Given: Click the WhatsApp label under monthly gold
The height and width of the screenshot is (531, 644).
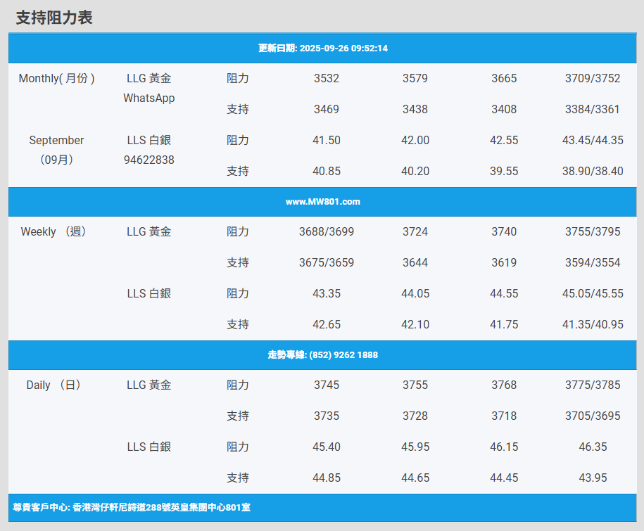Looking at the screenshot, I should coord(149,98).
